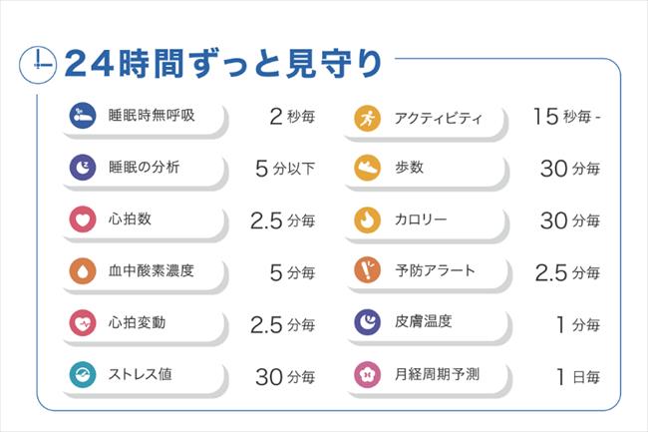Click the calorie flame icon
The height and width of the screenshot is (432, 648).
coord(368,219)
